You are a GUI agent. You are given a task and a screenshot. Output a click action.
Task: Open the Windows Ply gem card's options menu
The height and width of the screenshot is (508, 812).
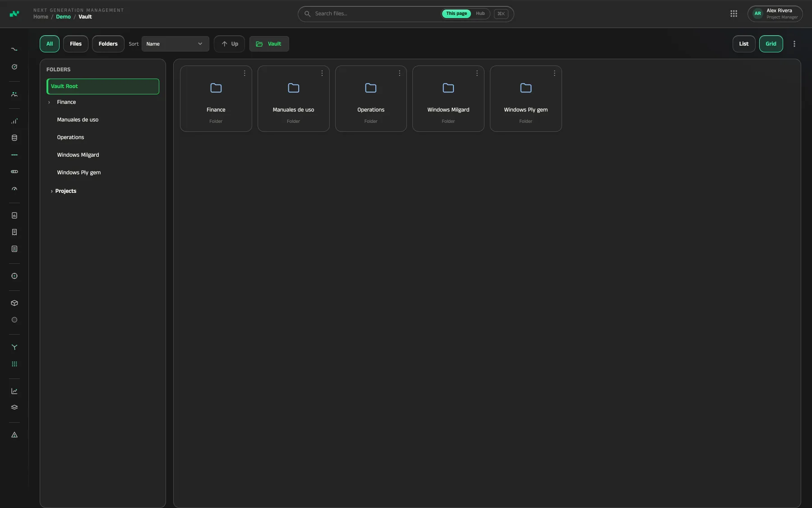[x=554, y=73]
